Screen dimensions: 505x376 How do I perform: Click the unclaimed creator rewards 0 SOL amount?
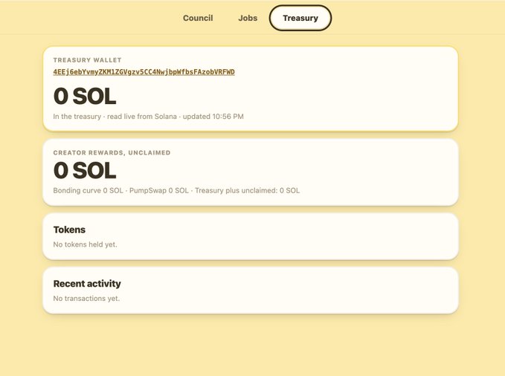(85, 170)
